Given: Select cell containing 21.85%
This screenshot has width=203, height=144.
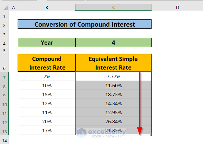Looking at the screenshot, I should tap(113, 130).
